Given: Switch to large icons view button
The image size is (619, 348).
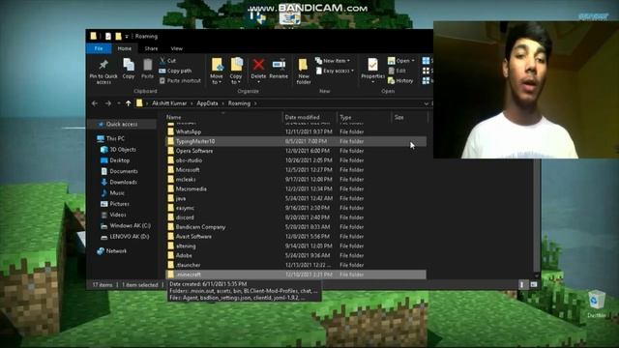Looking at the screenshot, I should coord(534,284).
